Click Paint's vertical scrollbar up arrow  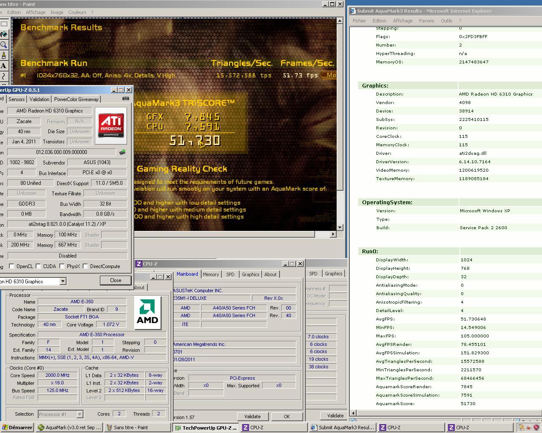[x=340, y=20]
